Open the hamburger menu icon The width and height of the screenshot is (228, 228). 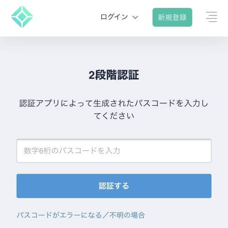(x=212, y=17)
